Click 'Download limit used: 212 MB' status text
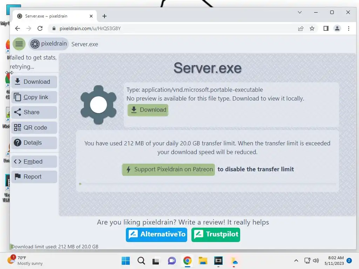This screenshot has height=269, width=359. tap(55, 247)
